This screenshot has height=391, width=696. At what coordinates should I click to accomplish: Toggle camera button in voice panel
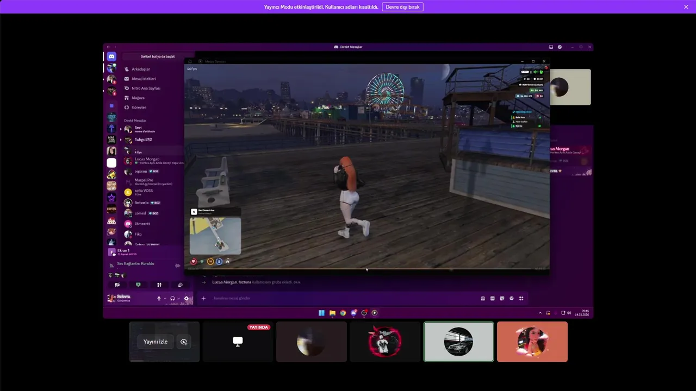click(x=117, y=285)
